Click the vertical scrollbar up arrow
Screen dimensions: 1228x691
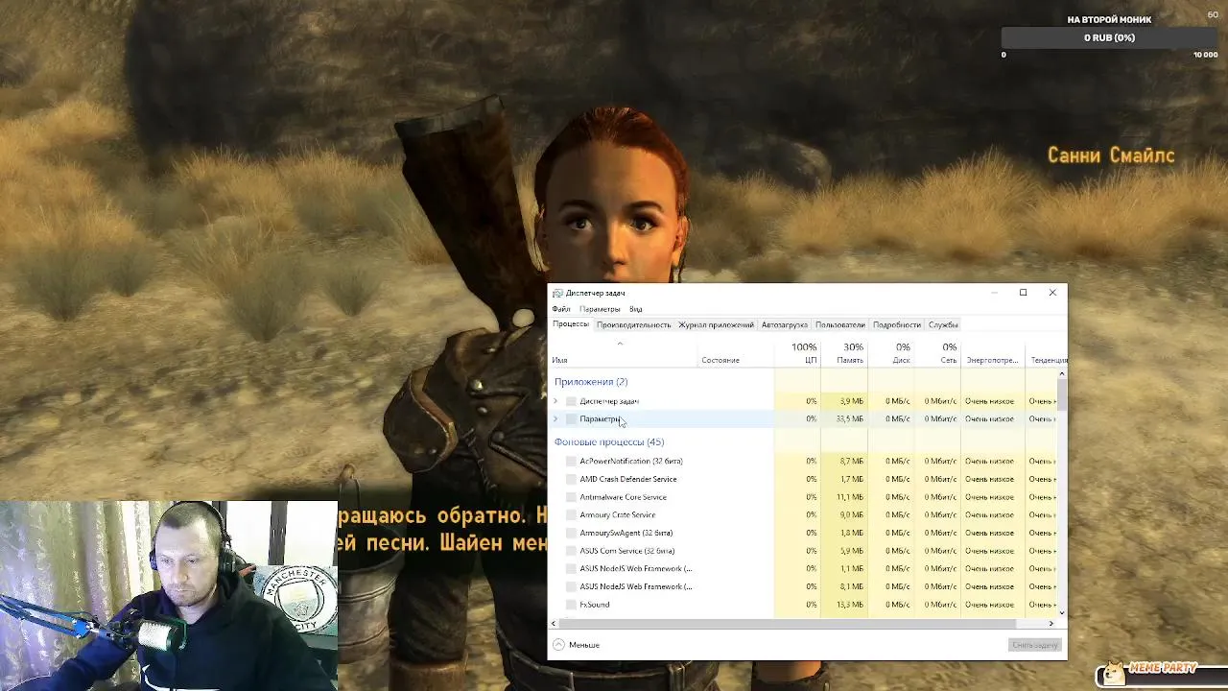tap(1061, 374)
